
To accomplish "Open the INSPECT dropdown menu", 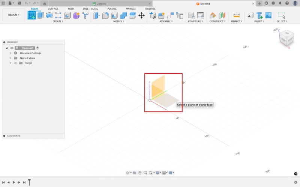I will click(237, 21).
